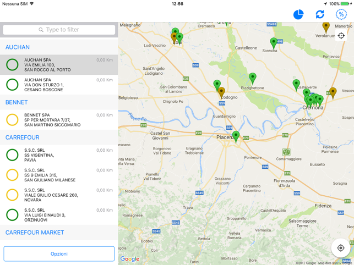Screen dimensions: 354x265
Task: Tap the battery indicator in status bar
Action: point(346,4)
